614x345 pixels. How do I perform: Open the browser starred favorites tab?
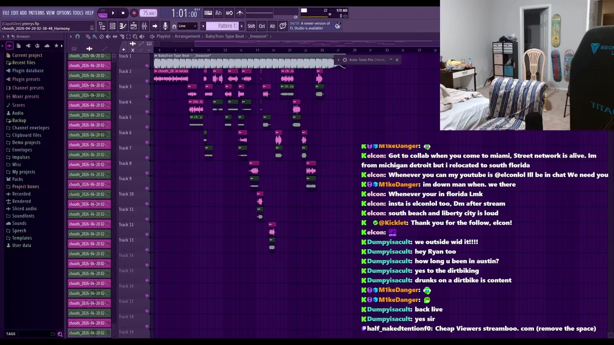[56, 46]
